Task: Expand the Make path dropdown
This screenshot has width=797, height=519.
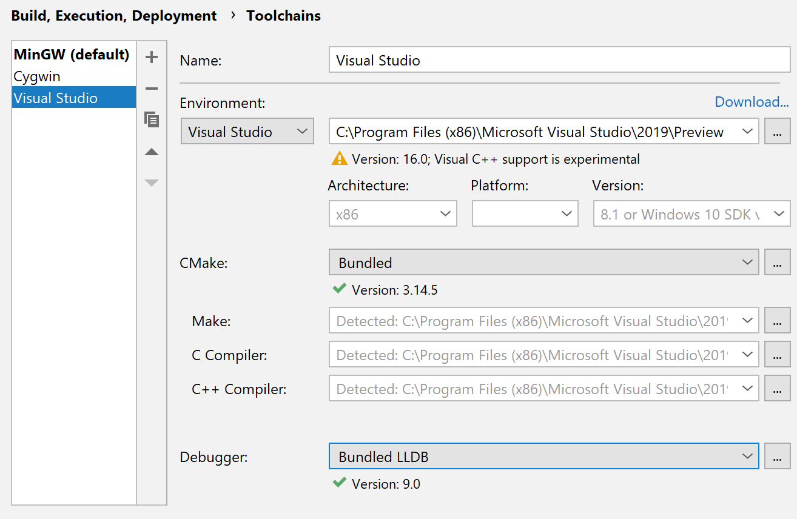Action: [747, 321]
